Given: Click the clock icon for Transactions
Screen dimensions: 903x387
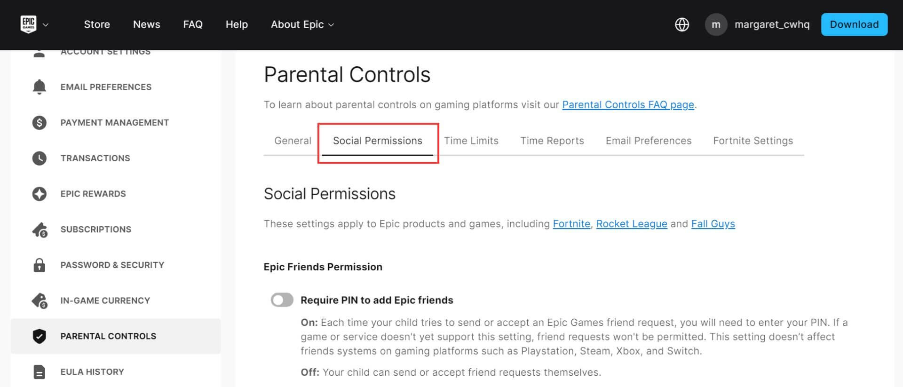Looking at the screenshot, I should [40, 158].
